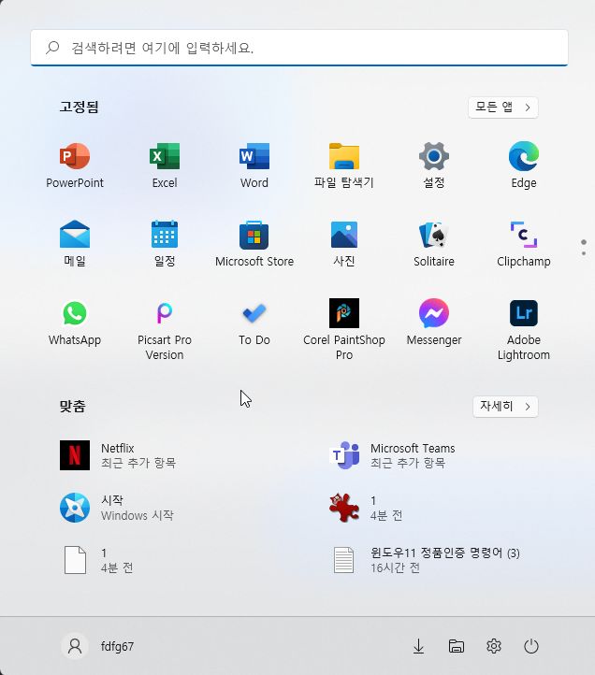Screen dimensions: 595x675
Task: Go to next pinned apps page dot
Action: tap(584, 253)
